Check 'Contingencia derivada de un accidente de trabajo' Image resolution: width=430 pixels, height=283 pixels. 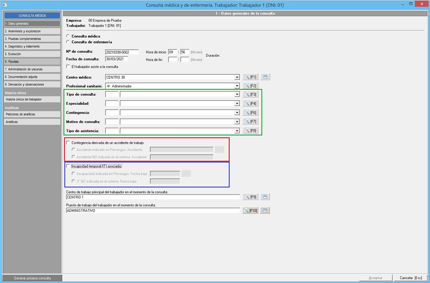pyautogui.click(x=68, y=142)
